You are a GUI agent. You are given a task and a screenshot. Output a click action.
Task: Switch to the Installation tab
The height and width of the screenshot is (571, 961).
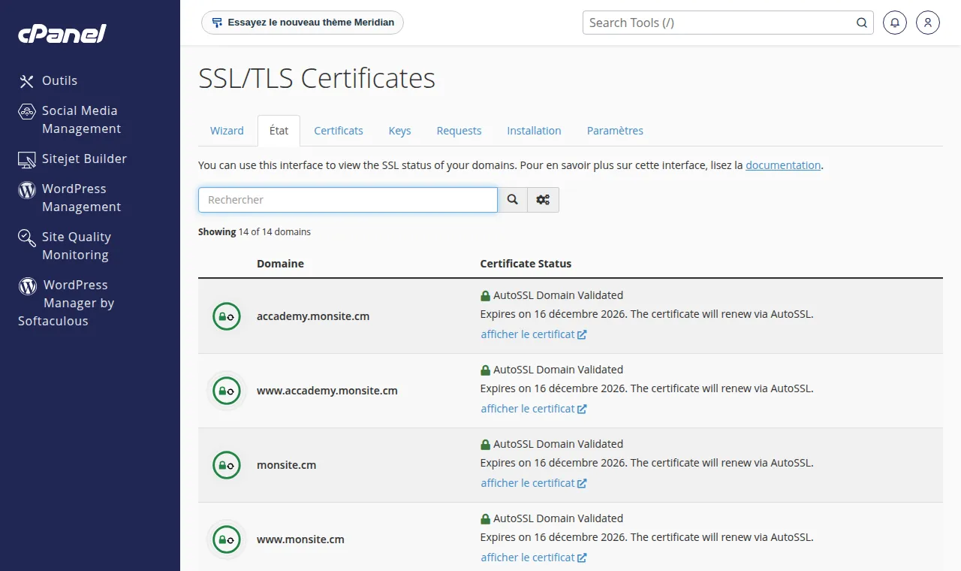tap(534, 131)
